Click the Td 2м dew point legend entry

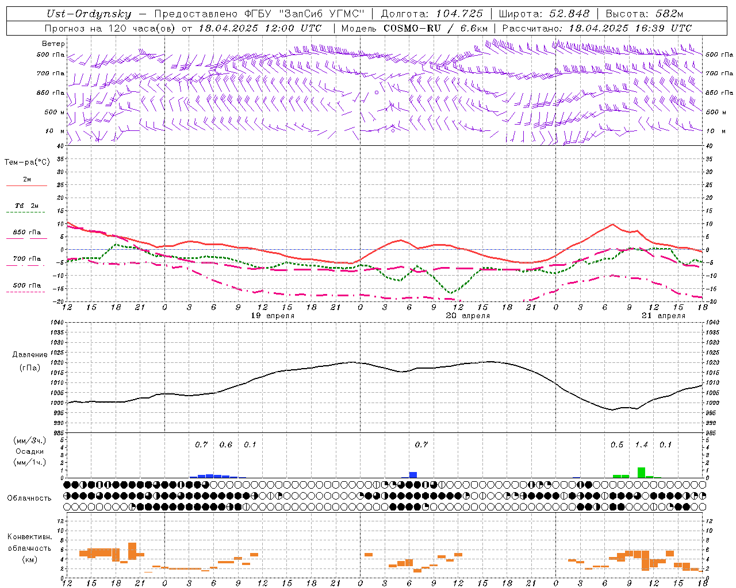pyautogui.click(x=26, y=206)
